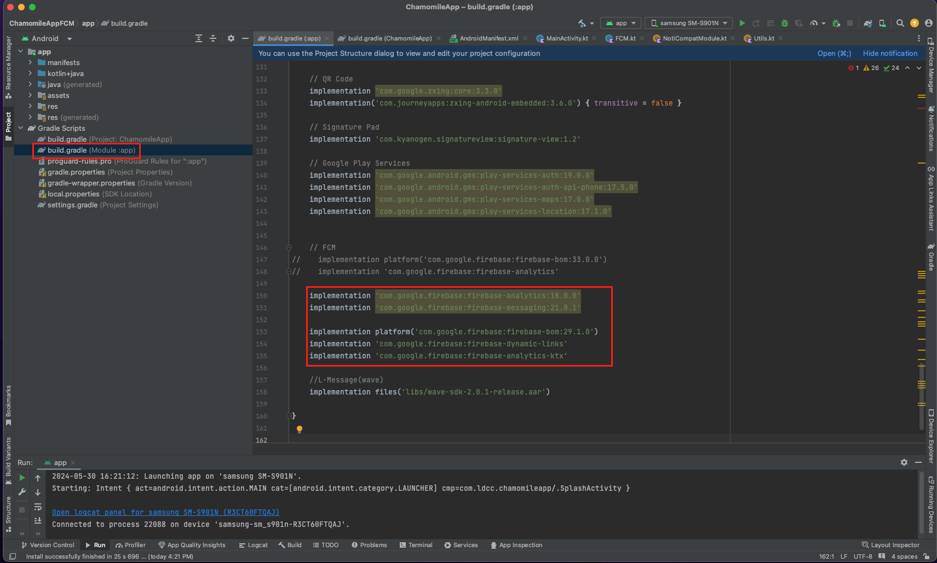Click the Search Everywhere magnifier icon
Viewport: 937px width, 563px height.
point(900,23)
